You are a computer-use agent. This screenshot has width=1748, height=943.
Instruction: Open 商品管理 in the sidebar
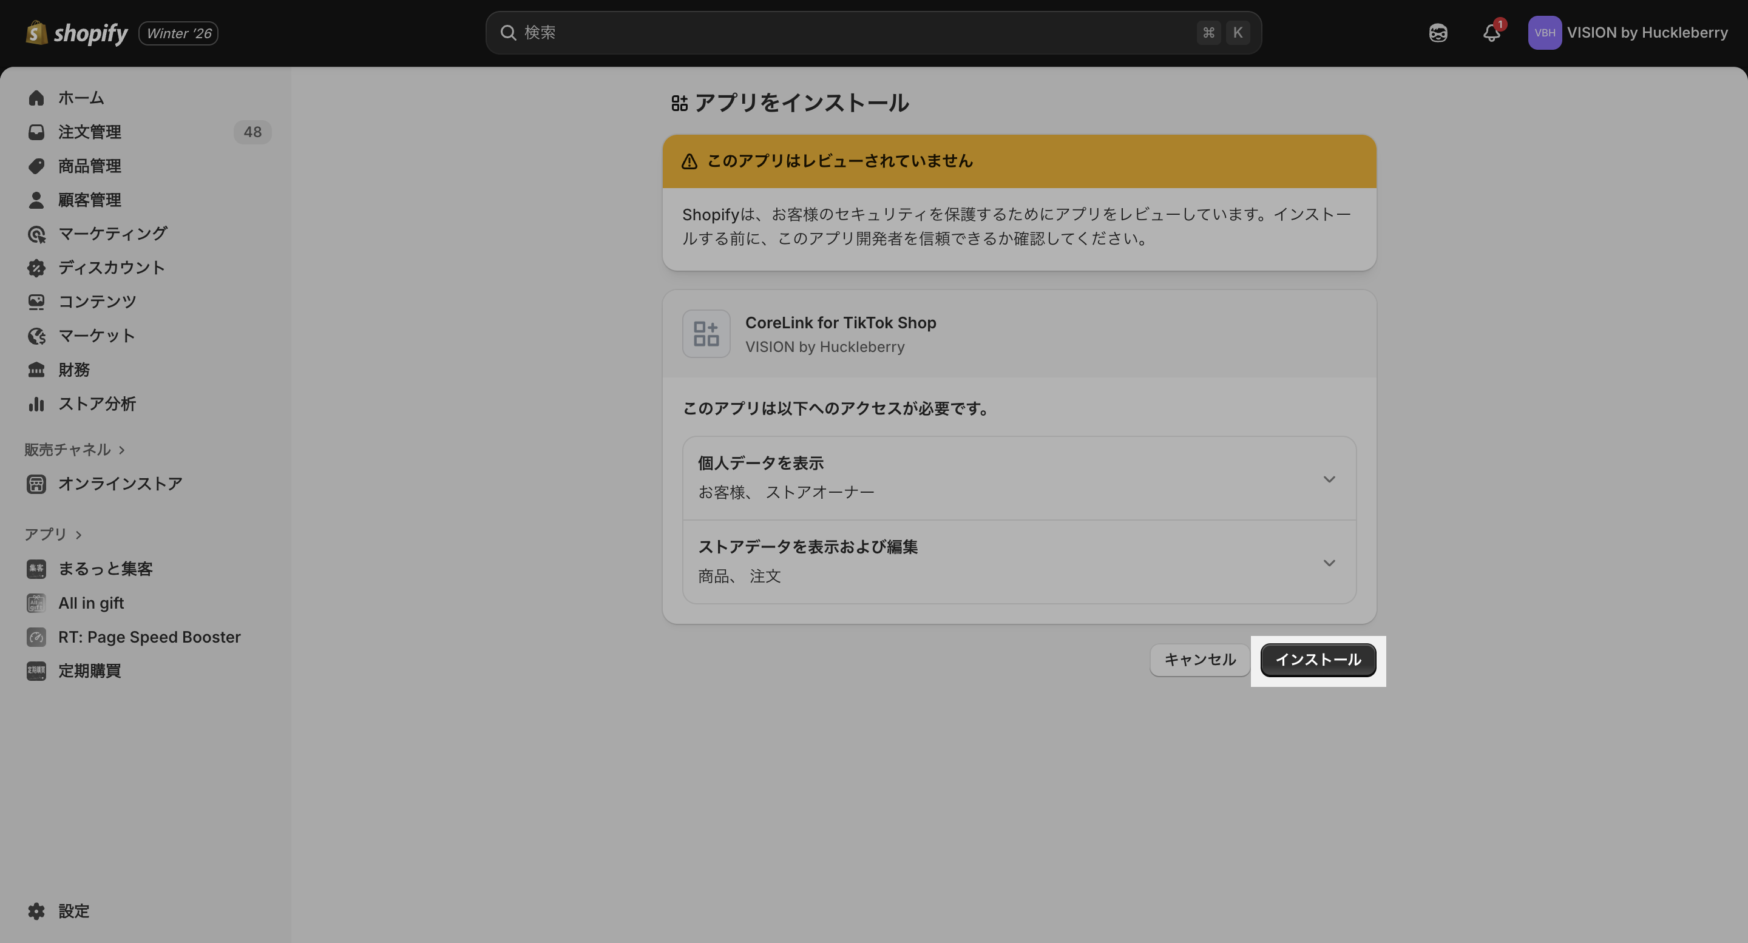pos(90,166)
